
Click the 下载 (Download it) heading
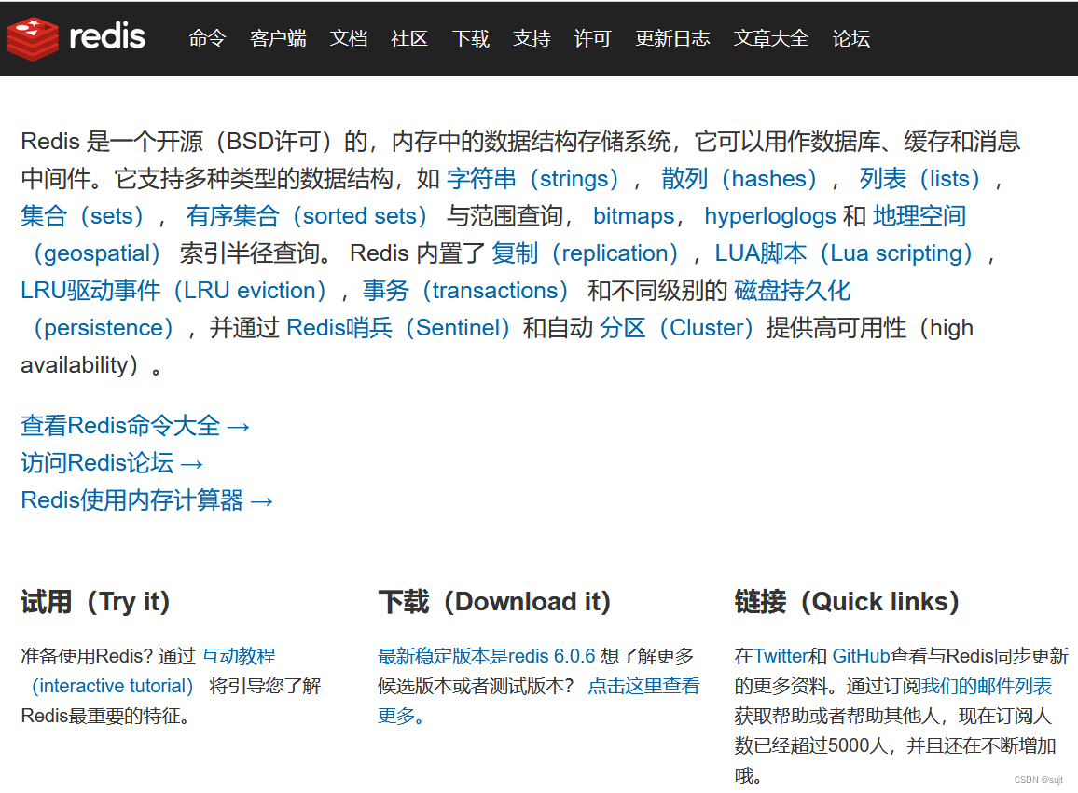click(494, 601)
